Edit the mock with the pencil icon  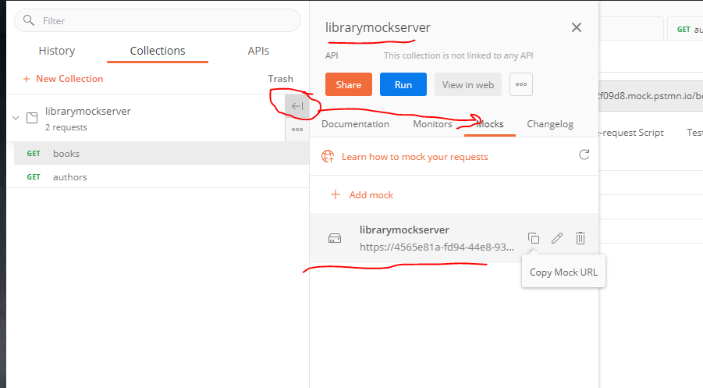[557, 238]
